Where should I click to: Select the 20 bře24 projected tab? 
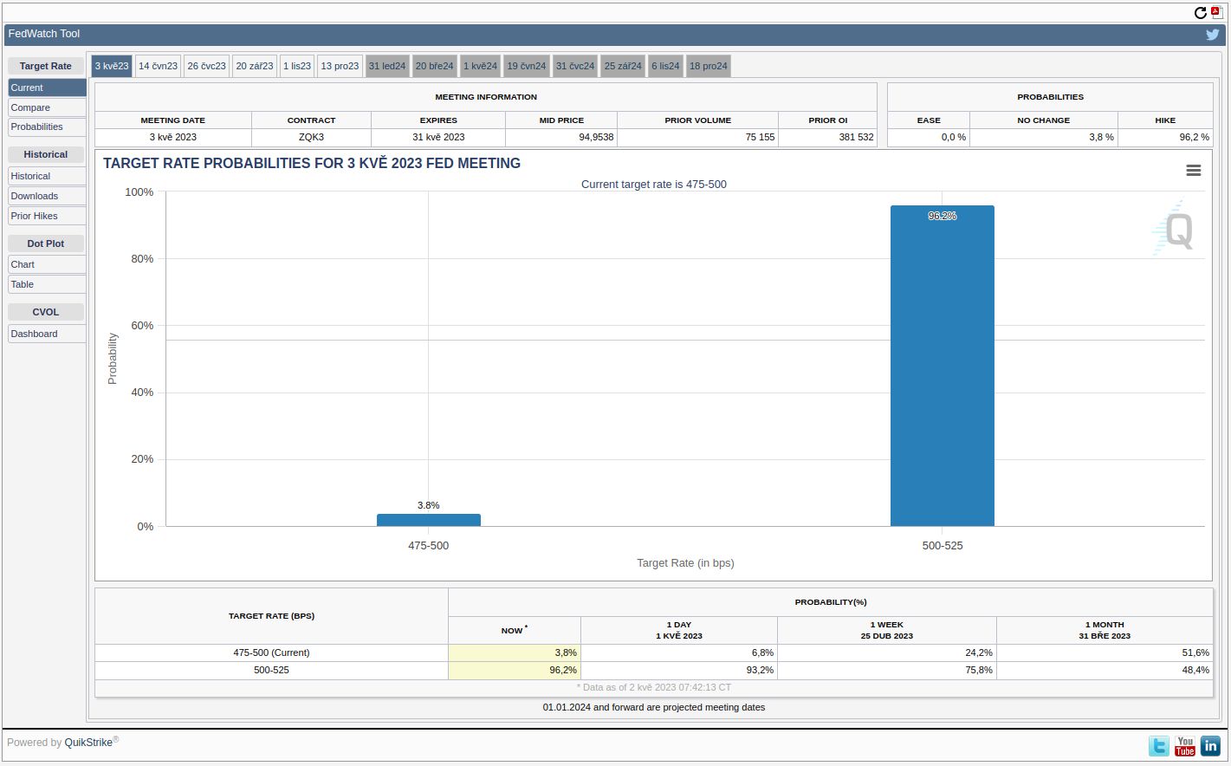tap(434, 66)
